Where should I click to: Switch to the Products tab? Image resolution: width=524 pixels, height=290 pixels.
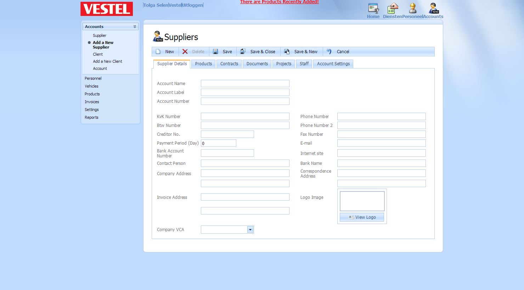pos(203,64)
